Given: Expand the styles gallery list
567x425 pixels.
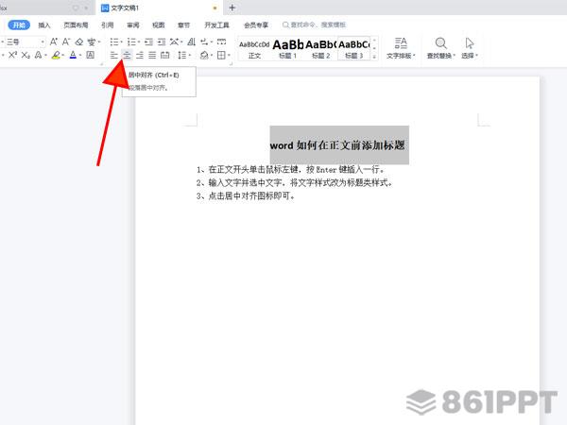Looking at the screenshot, I should (374, 57).
